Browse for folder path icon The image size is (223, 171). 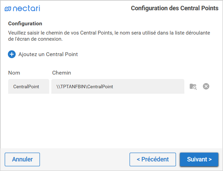(193, 87)
